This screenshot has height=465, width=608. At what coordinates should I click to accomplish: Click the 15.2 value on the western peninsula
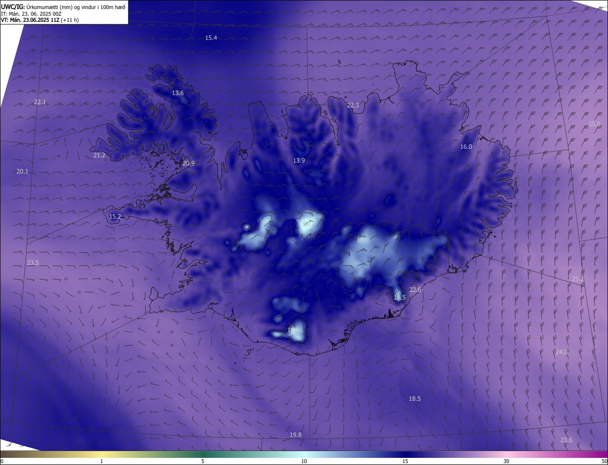[x=115, y=216]
